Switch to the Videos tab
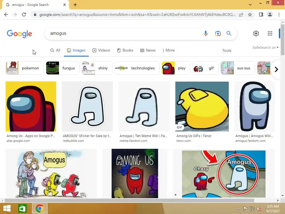Image resolution: width=285 pixels, height=214 pixels. point(101,50)
